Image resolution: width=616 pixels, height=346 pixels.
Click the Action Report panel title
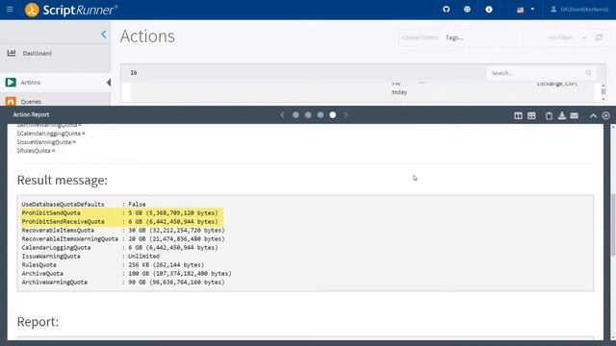[31, 114]
